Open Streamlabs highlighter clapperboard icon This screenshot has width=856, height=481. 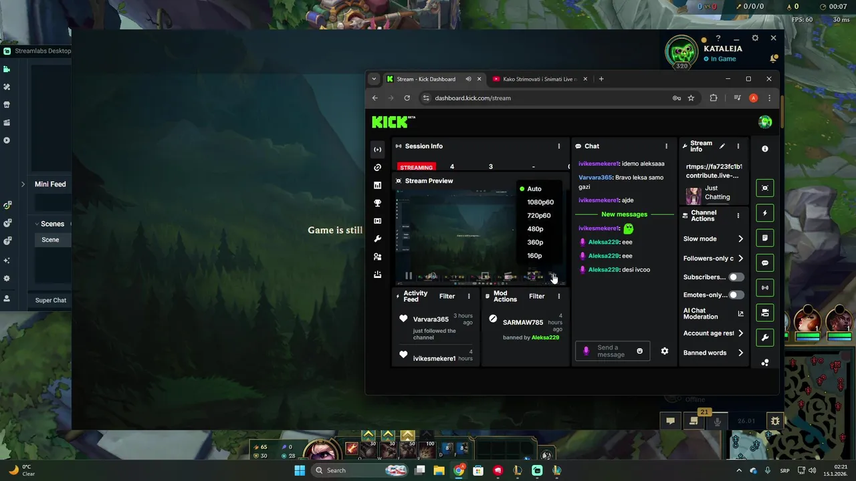7,123
